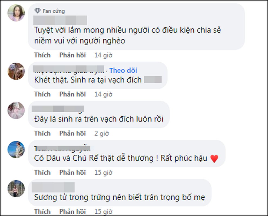Like the "Sương từ trong trứng" comment
The width and height of the screenshot is (268, 216).
point(42,211)
